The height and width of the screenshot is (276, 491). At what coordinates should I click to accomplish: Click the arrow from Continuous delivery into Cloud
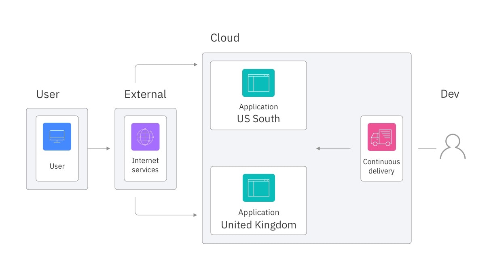tap(334, 148)
